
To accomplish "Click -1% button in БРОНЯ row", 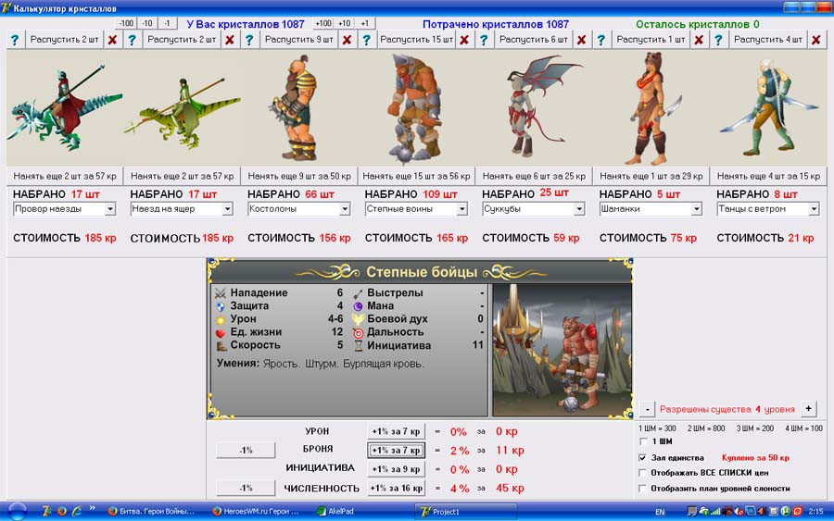I will click(246, 450).
